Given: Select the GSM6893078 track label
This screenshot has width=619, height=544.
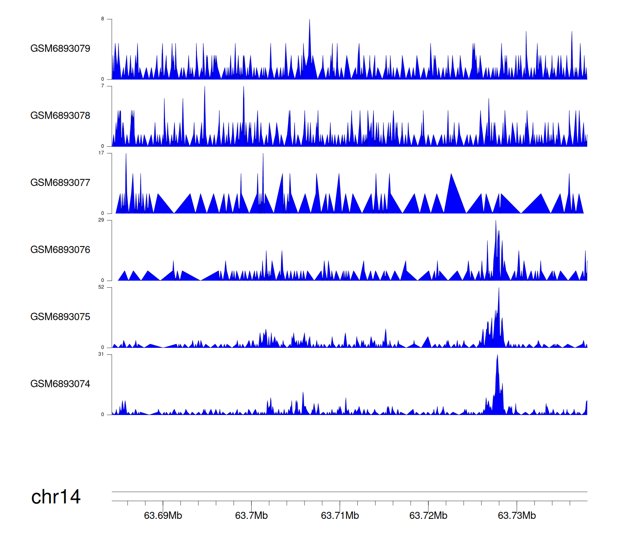Looking at the screenshot, I should (x=60, y=116).
